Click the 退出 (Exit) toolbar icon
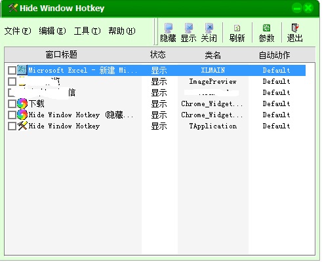322x262 pixels. 295,33
